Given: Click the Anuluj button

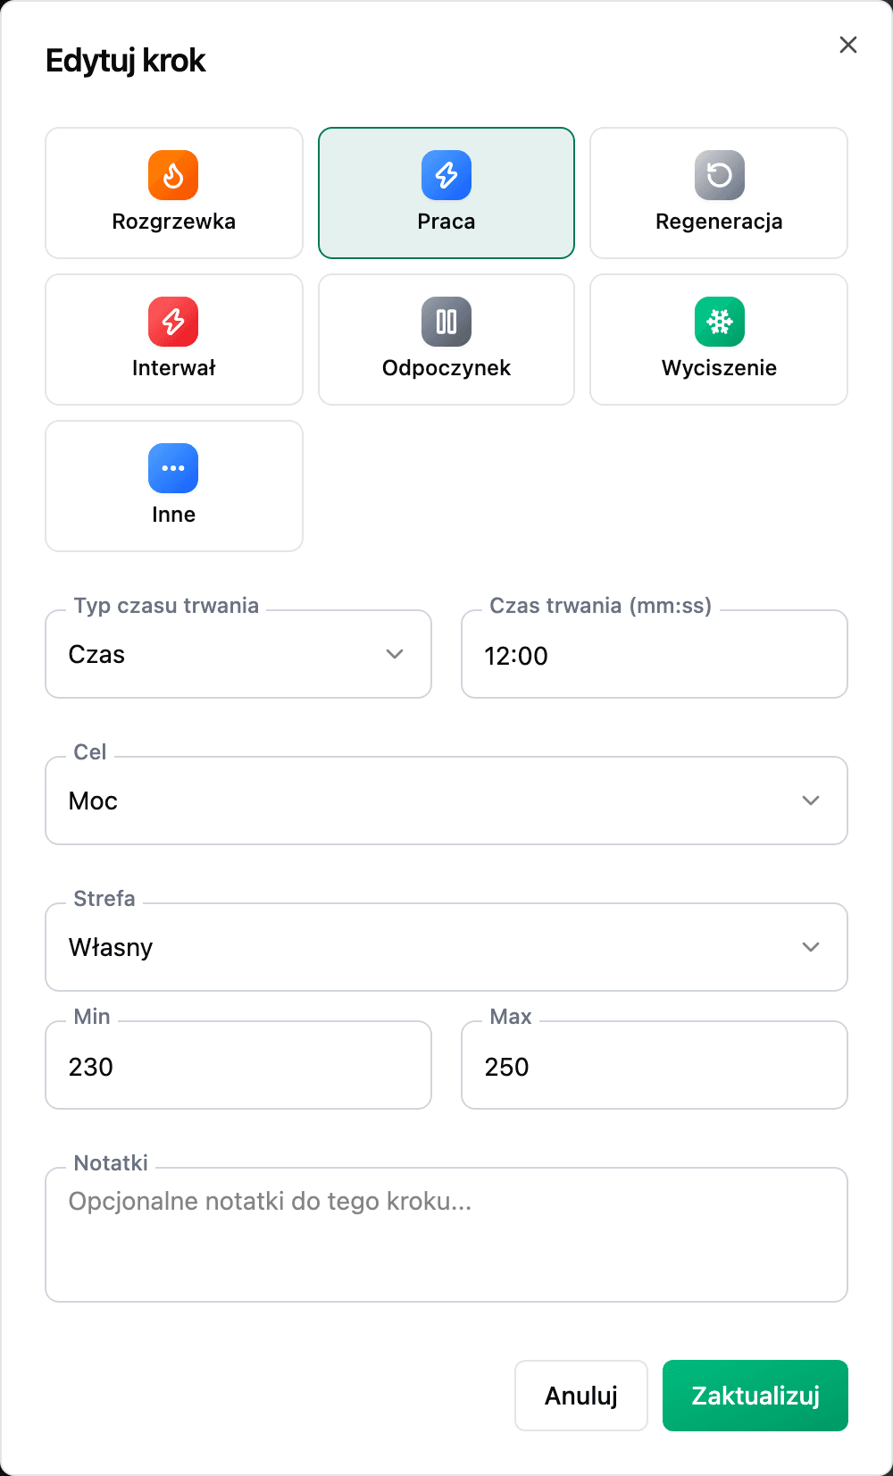Looking at the screenshot, I should tap(581, 1396).
